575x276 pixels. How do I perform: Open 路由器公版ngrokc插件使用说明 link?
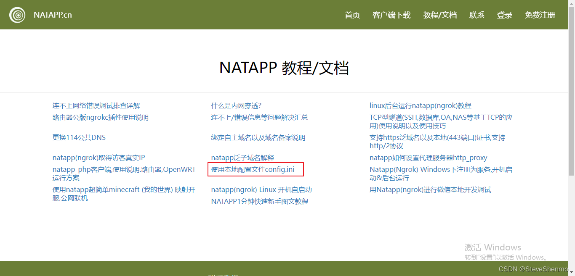pyautogui.click(x=101, y=118)
